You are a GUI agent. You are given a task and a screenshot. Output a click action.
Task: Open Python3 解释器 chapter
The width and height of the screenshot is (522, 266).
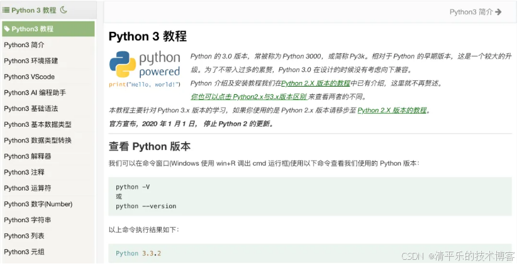coord(28,156)
